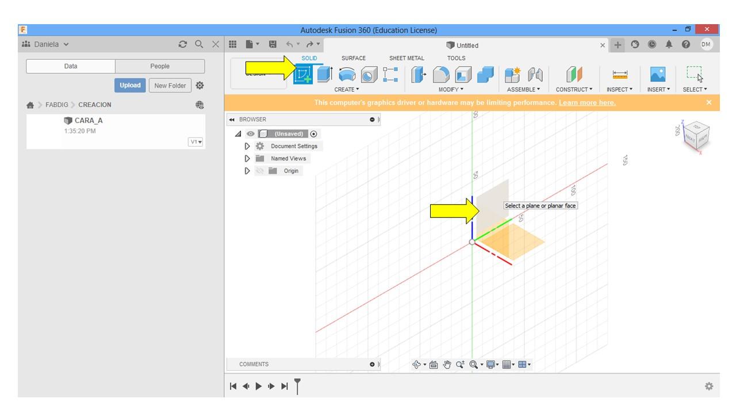Open the ASSEMBLE dropdown menu
Screen dimensions: 736x414
[523, 90]
